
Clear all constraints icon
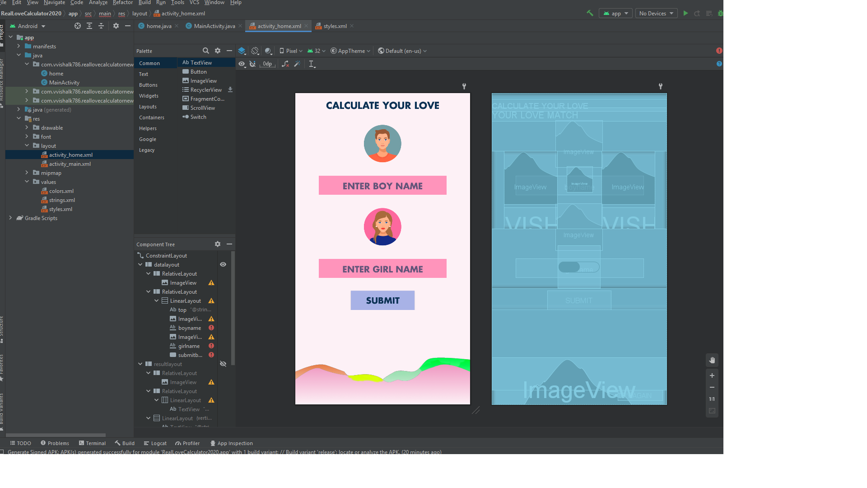285,64
